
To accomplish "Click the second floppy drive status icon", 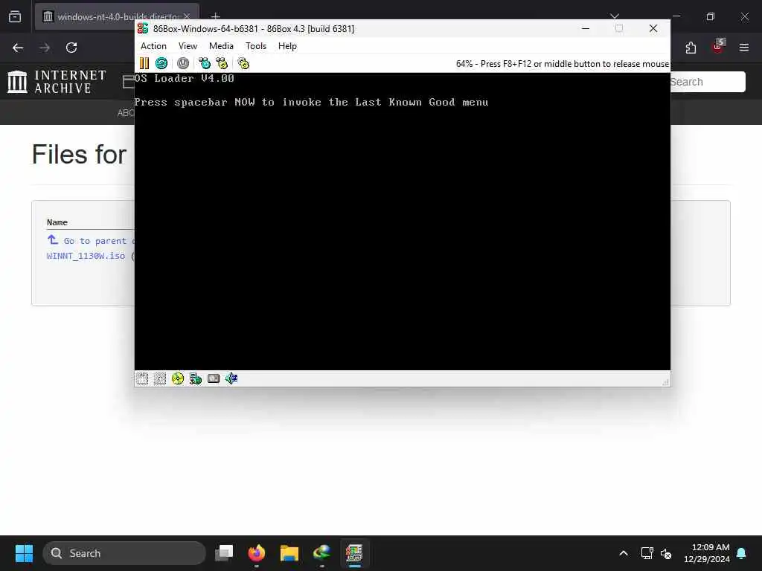I will 160,378.
